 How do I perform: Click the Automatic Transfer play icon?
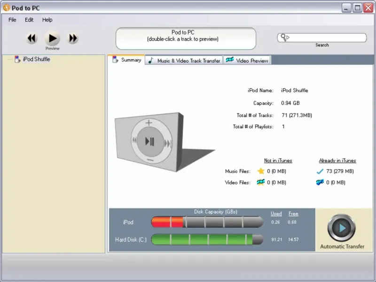[x=342, y=228]
